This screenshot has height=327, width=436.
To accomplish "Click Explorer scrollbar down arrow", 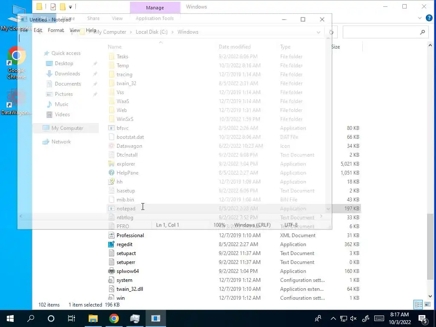I will 430,296.
